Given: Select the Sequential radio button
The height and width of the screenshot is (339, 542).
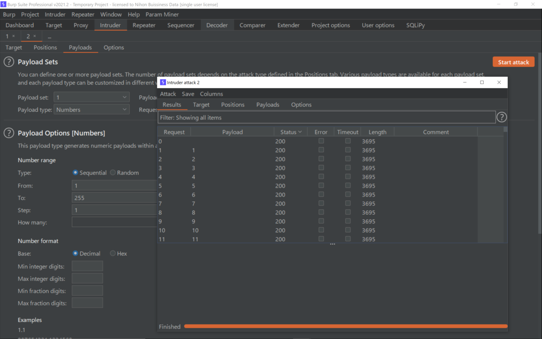Looking at the screenshot, I should coord(75,173).
